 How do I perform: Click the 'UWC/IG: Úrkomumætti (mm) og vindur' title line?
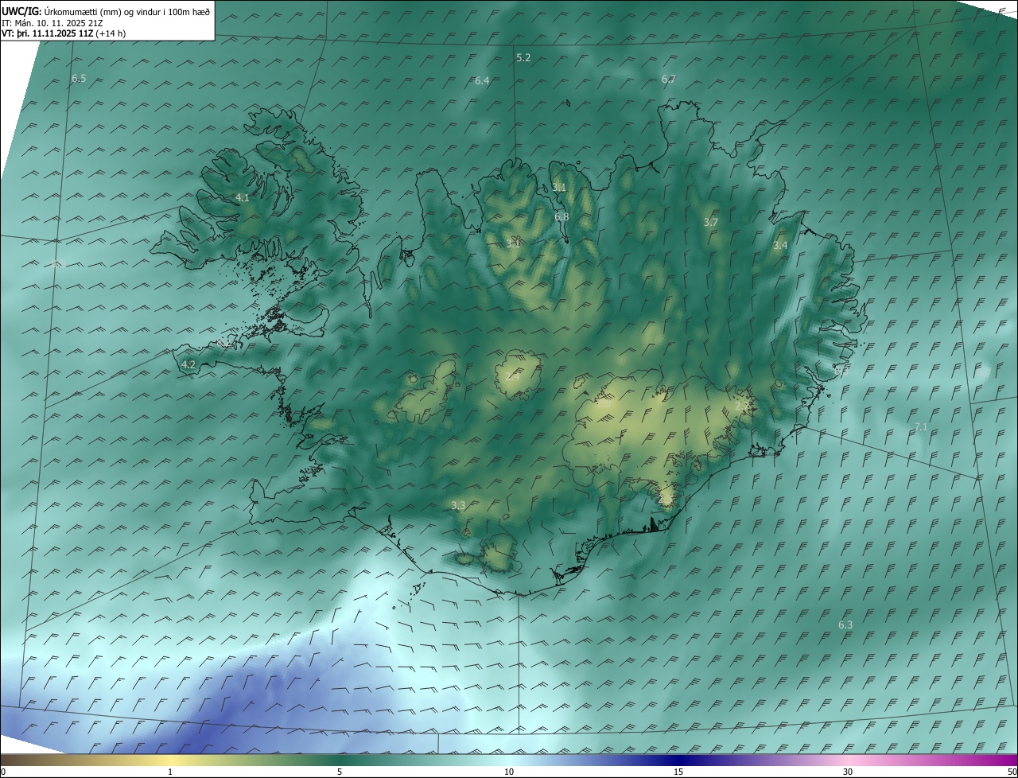106,12
